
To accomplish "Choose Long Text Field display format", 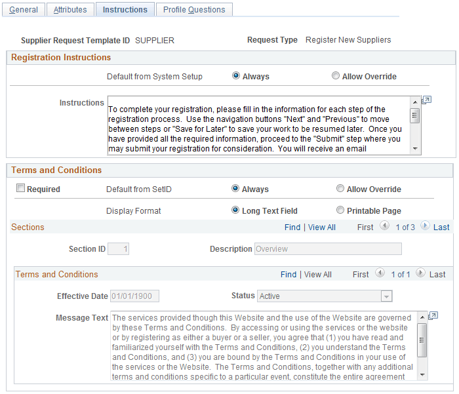I will coord(235,210).
